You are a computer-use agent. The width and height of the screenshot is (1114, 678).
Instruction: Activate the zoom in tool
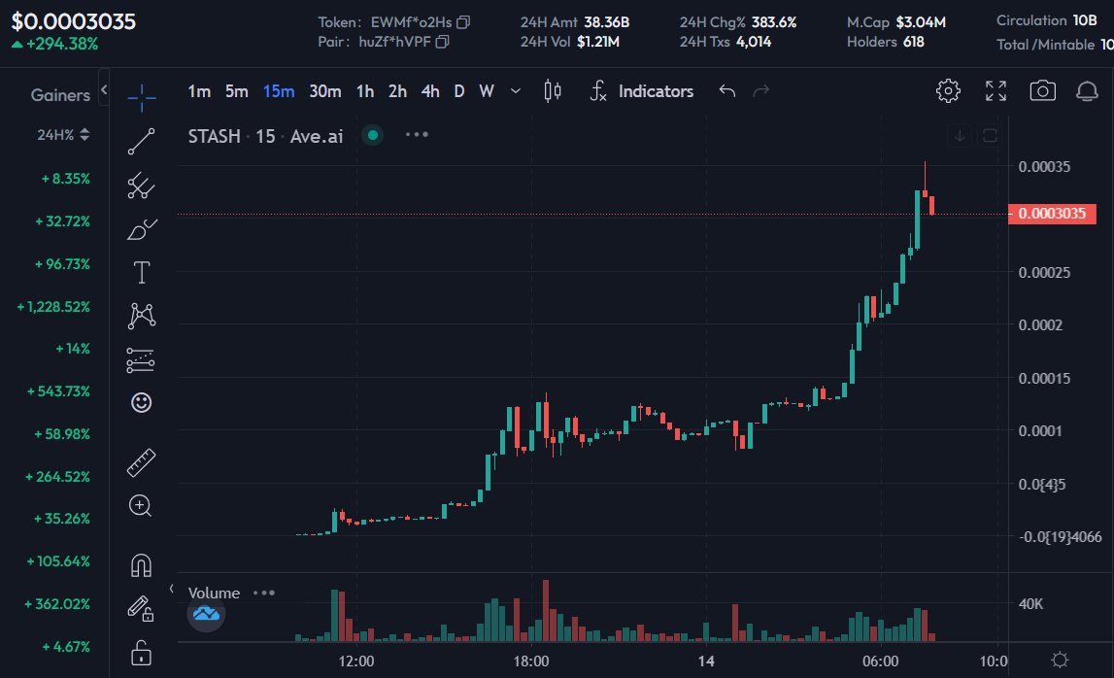point(140,506)
